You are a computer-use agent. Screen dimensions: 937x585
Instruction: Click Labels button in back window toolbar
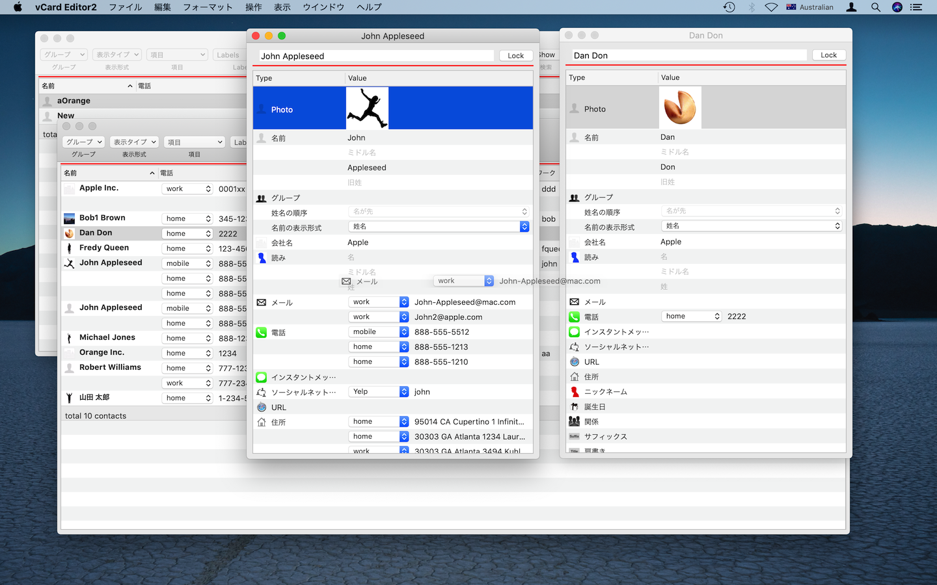click(229, 55)
